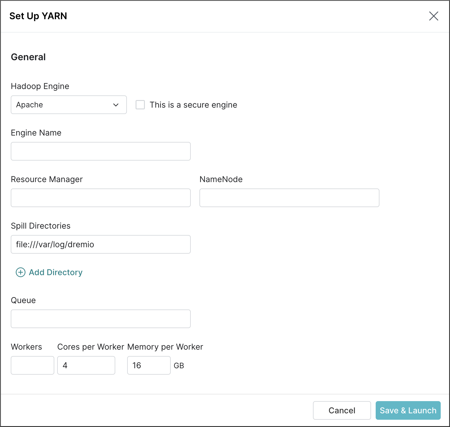Click the empty Workers count field

coord(33,365)
